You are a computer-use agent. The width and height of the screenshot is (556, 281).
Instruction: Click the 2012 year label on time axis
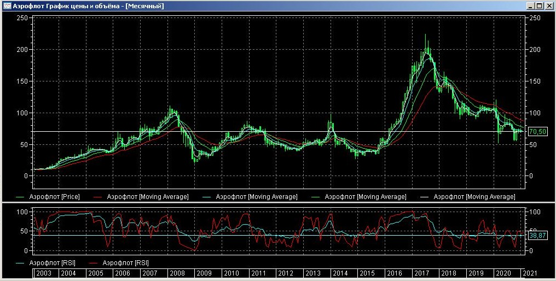(286, 273)
